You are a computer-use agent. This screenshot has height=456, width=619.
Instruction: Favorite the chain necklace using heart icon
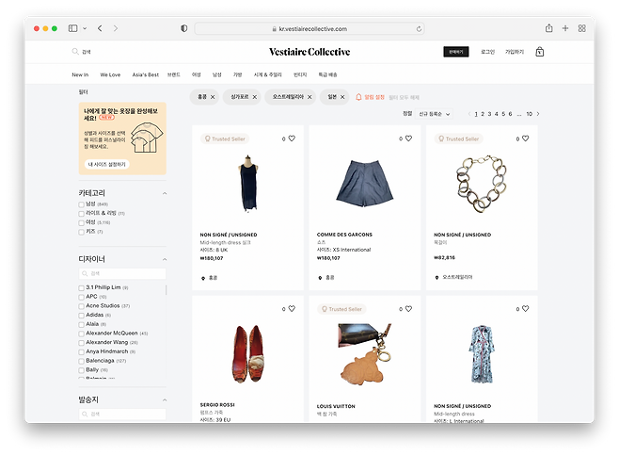[x=526, y=138]
